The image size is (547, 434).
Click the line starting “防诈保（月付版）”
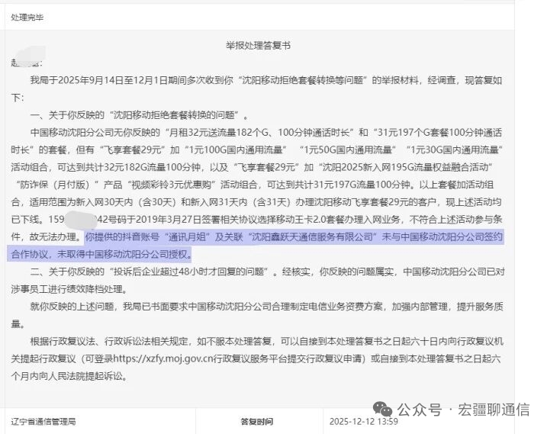tap(255, 185)
